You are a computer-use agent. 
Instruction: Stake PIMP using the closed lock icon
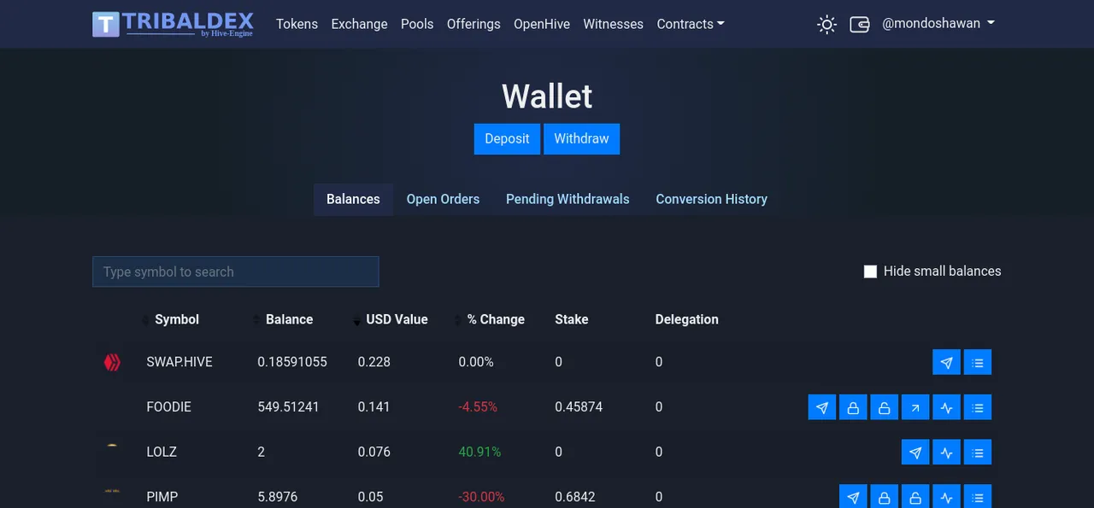click(x=885, y=496)
